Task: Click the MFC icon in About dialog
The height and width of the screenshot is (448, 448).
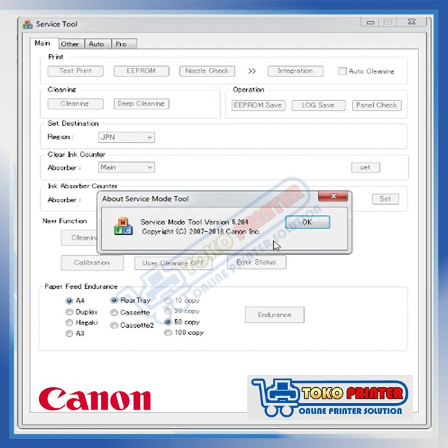Action: click(124, 227)
